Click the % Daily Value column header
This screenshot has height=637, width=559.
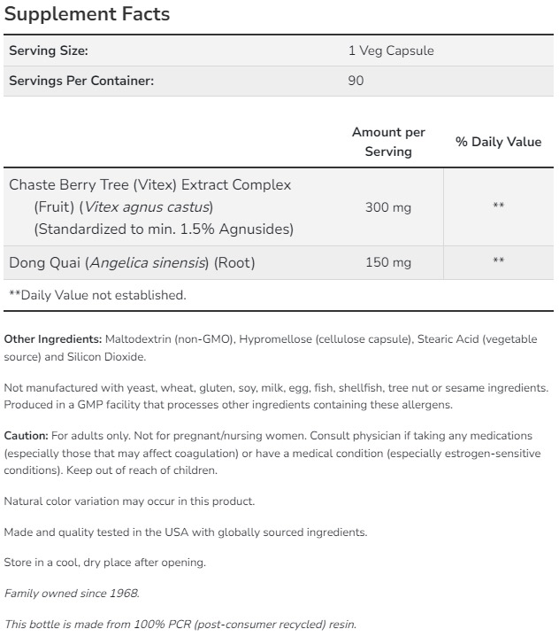click(x=498, y=142)
